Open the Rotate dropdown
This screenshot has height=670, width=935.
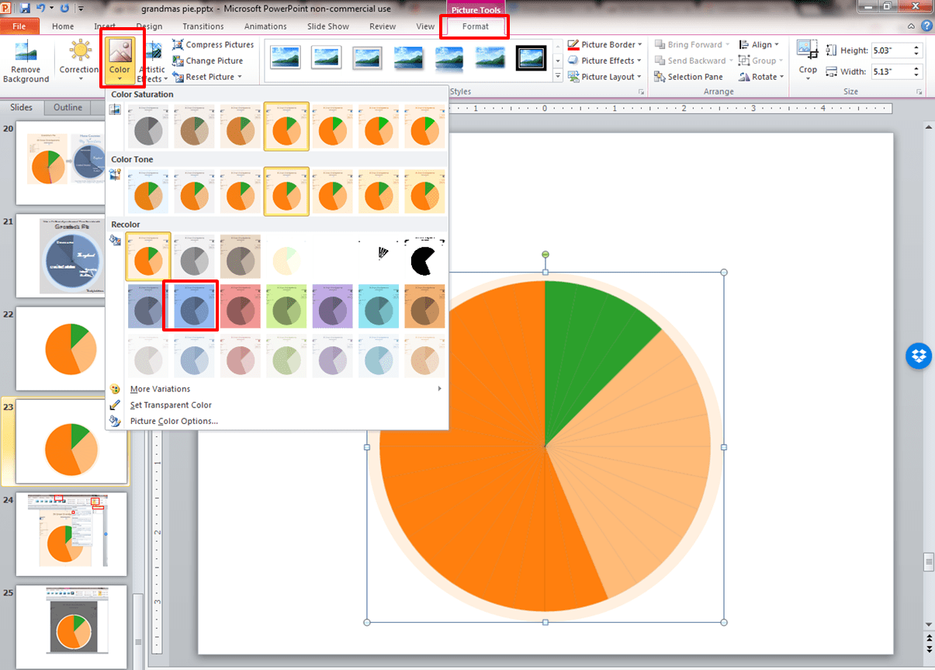762,77
